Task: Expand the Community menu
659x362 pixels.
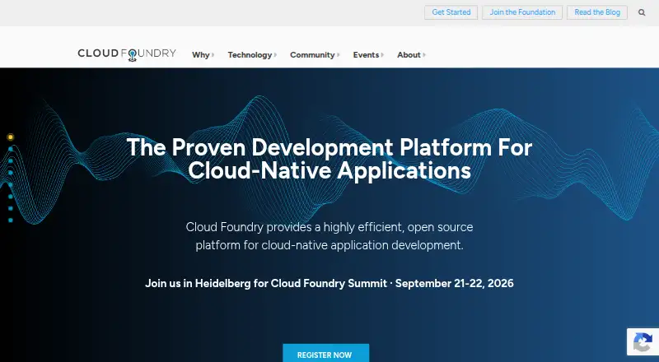Action: 315,54
